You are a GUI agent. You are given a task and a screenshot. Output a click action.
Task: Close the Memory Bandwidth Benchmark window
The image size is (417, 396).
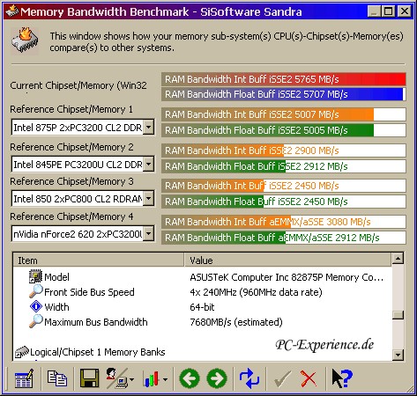click(405, 11)
